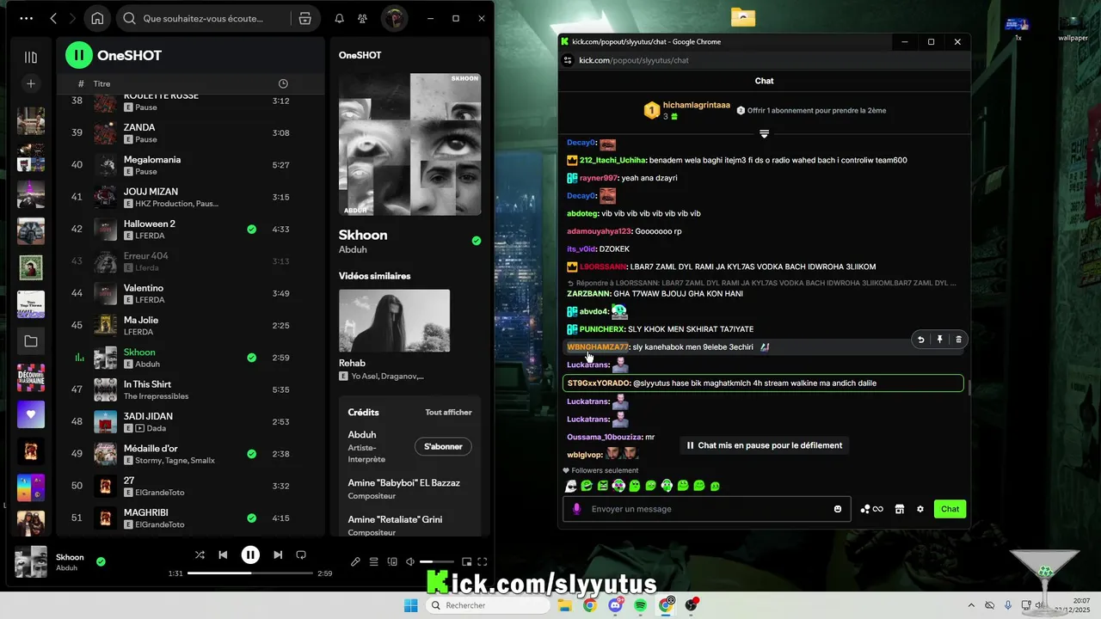The width and height of the screenshot is (1101, 619).
Task: Click purple microphone icon in chat input
Action: (x=576, y=509)
